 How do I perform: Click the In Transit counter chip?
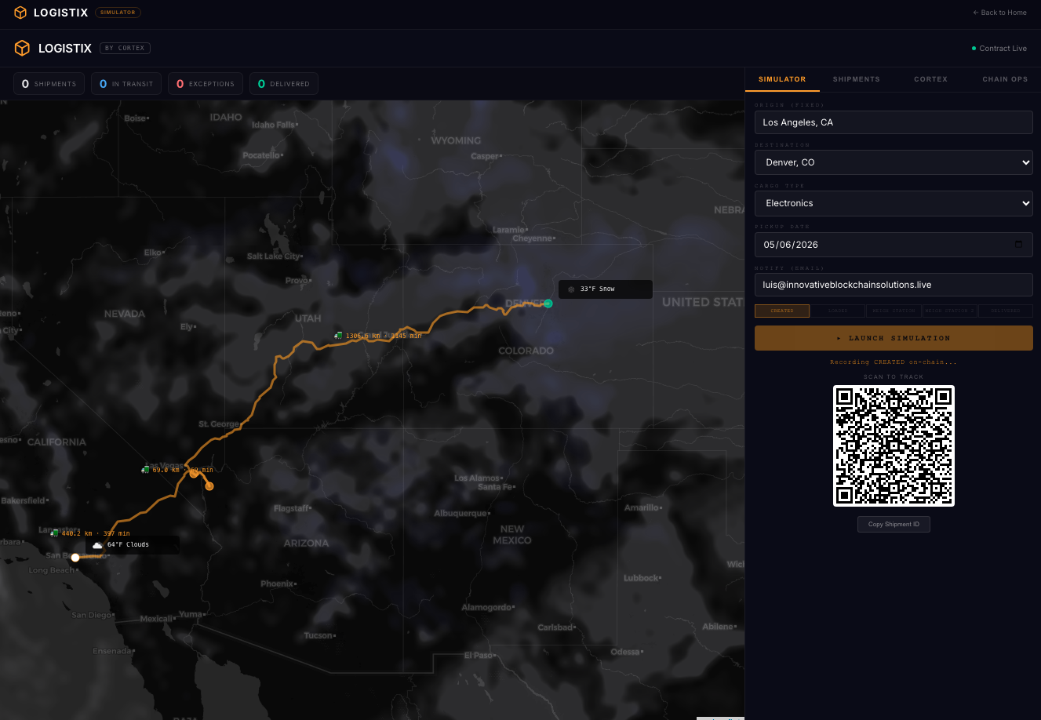[126, 84]
